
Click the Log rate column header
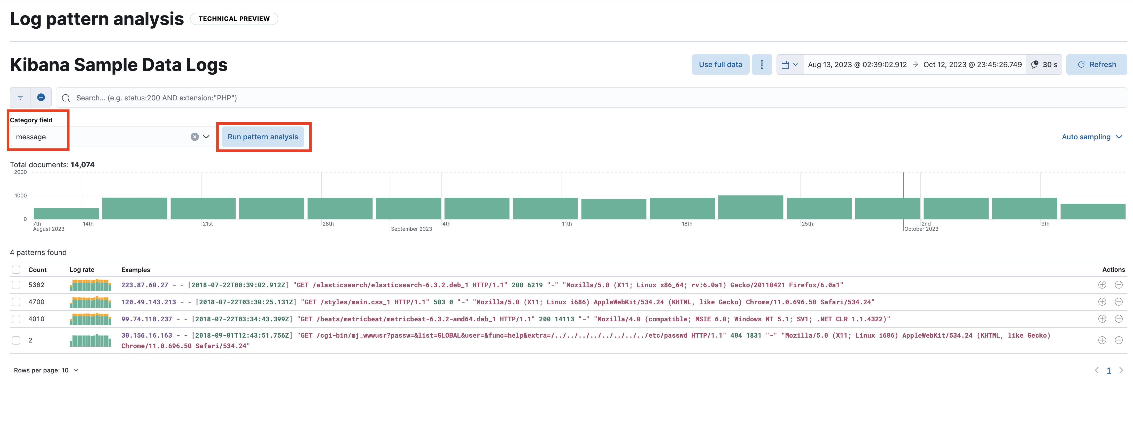tap(82, 270)
